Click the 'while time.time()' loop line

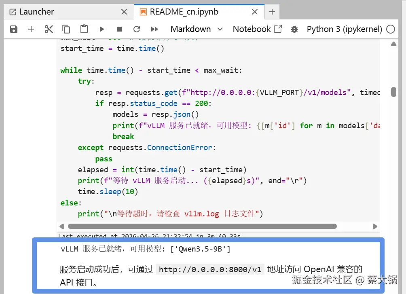(x=151, y=70)
